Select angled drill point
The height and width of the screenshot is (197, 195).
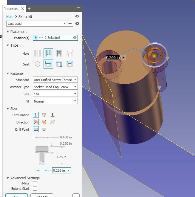click(44, 129)
